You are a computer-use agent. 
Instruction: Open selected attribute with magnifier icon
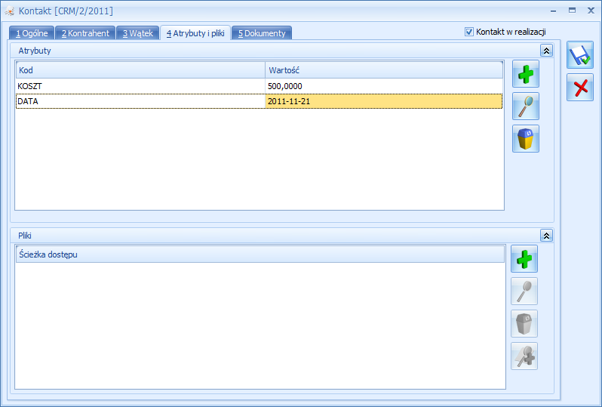pyautogui.click(x=526, y=106)
